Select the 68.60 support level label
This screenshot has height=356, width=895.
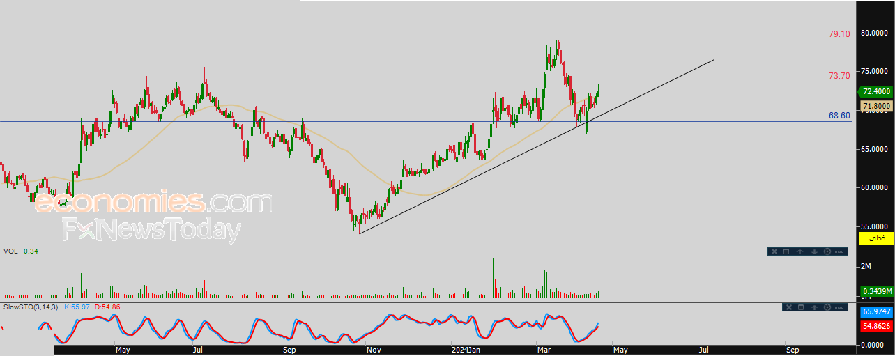click(x=839, y=115)
